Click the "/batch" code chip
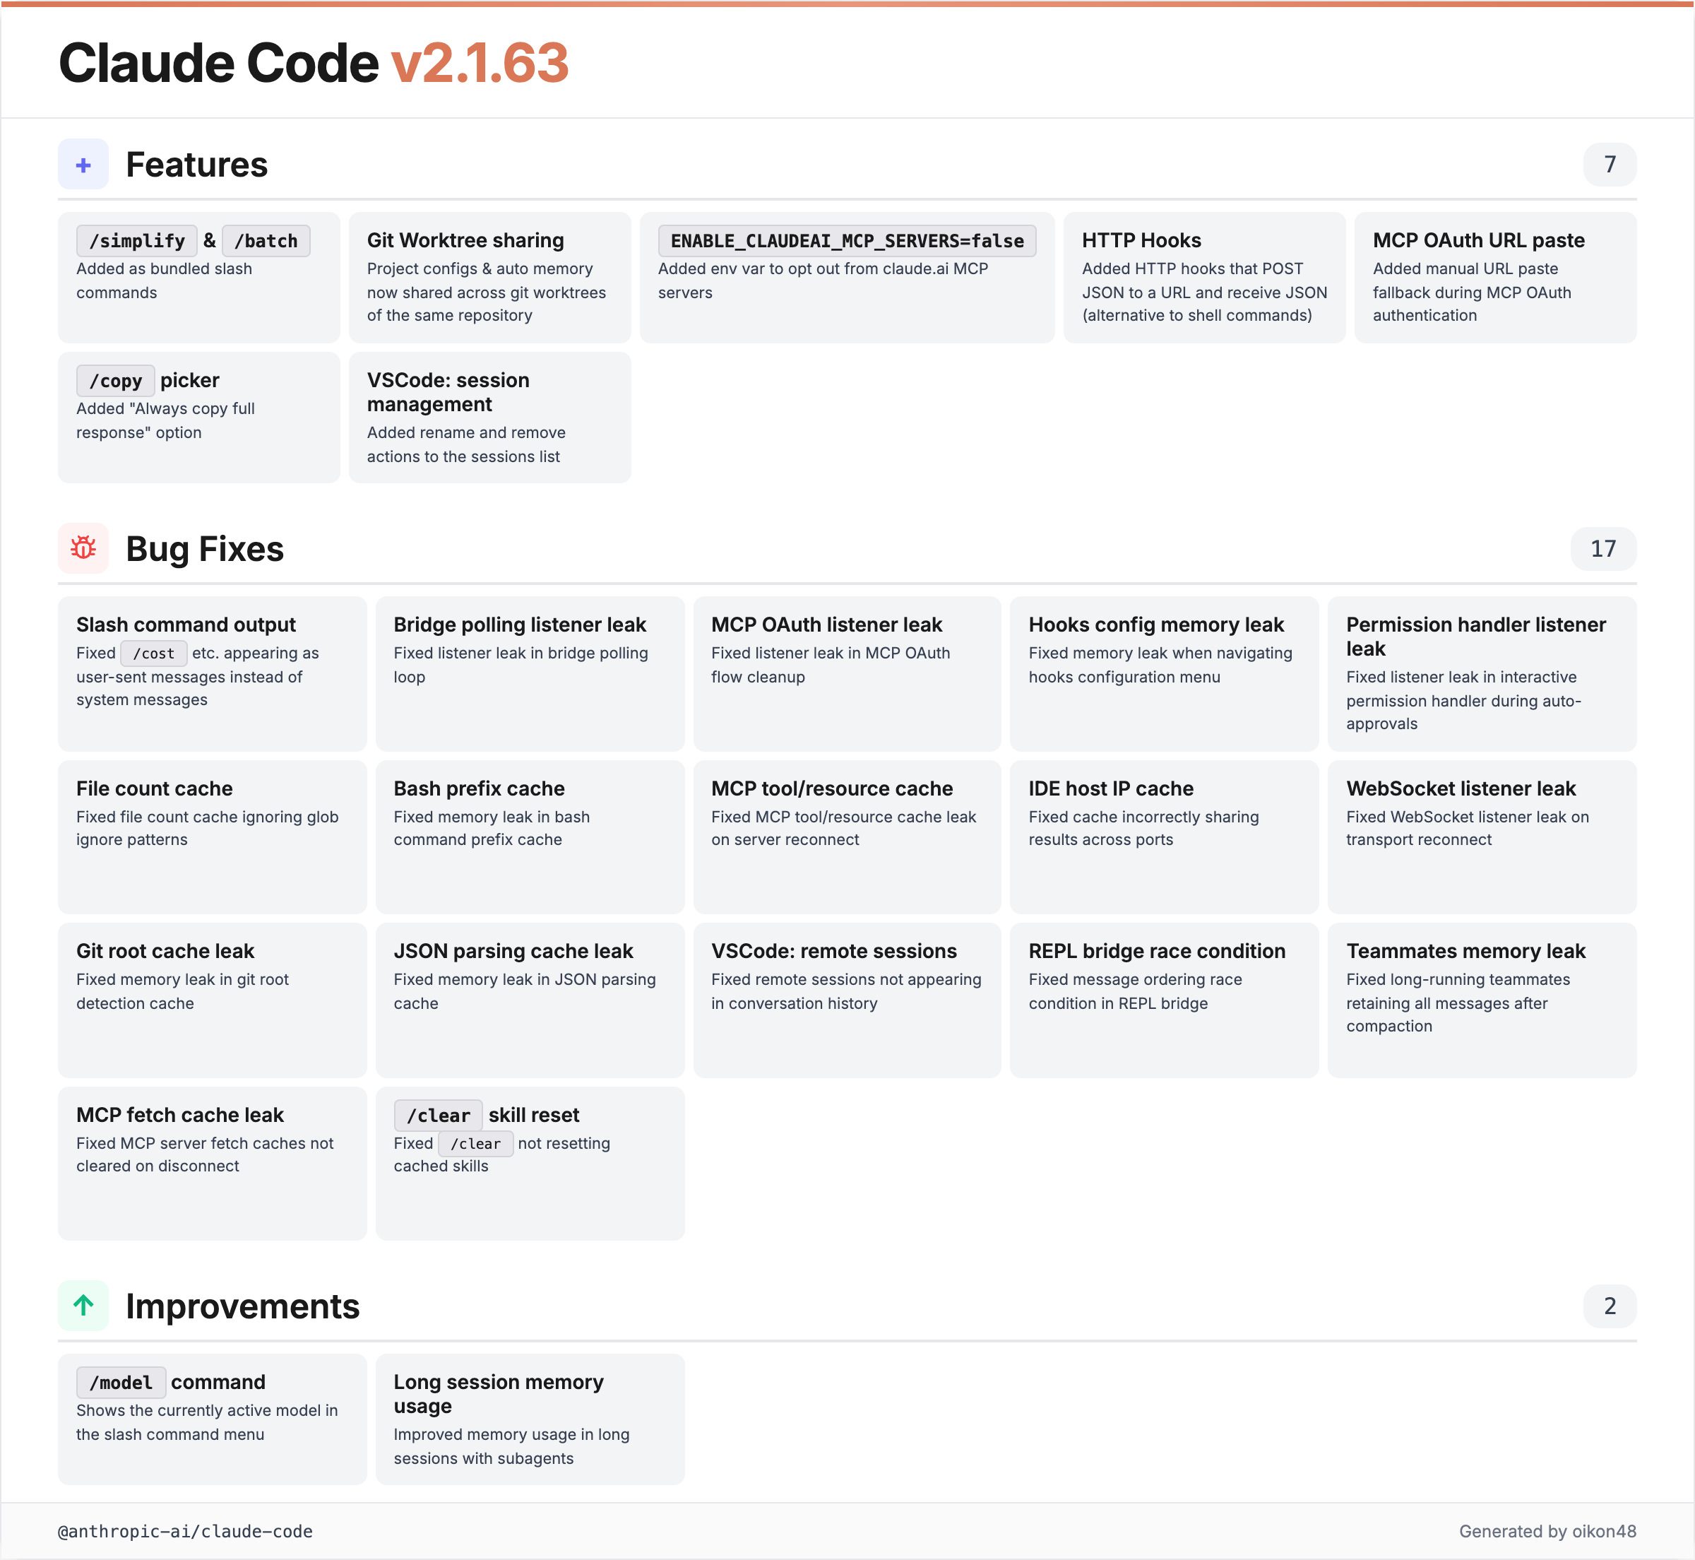This screenshot has height=1560, width=1695. click(x=266, y=241)
